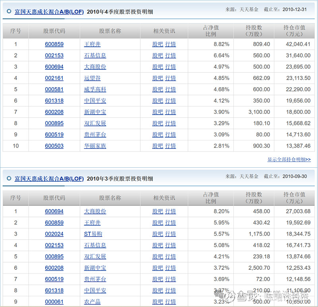Open 富国天惠成长混合A/B(LOF) link in the 4季度 heading
The width and height of the screenshot is (318, 307).
pyautogui.click(x=49, y=12)
